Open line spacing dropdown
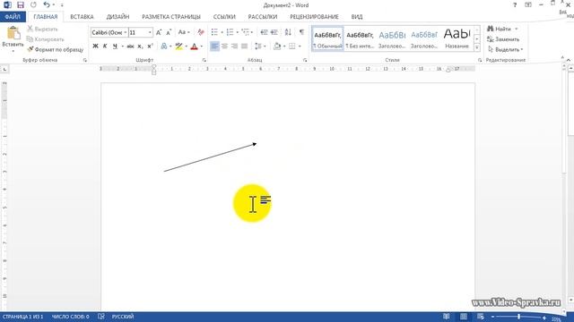574x322 pixels. coord(260,46)
